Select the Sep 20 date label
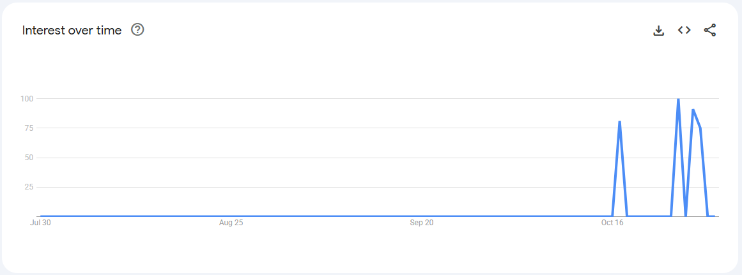 click(421, 223)
